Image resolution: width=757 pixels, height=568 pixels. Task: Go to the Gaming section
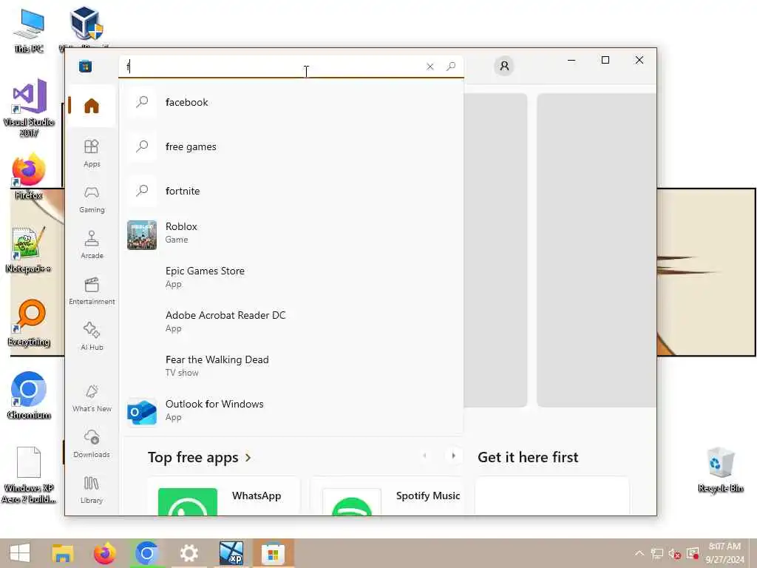click(x=91, y=199)
